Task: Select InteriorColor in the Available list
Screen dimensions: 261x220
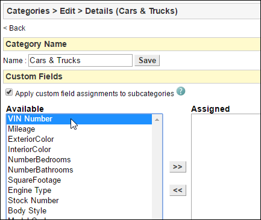Action: [80, 150]
